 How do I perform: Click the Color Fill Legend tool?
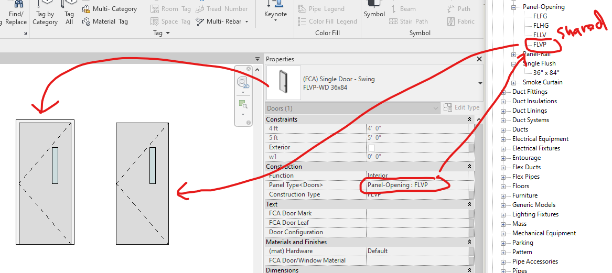pyautogui.click(x=327, y=21)
